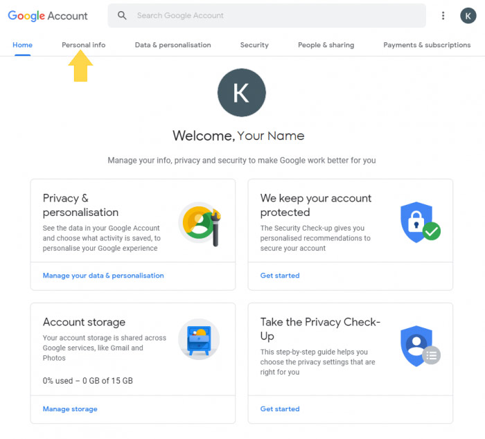
Task: Open the K account avatar in header
Action: pyautogui.click(x=468, y=15)
